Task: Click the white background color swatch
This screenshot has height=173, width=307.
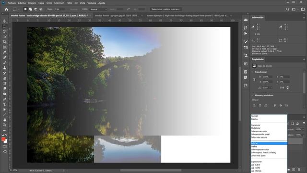Action: 6,141
